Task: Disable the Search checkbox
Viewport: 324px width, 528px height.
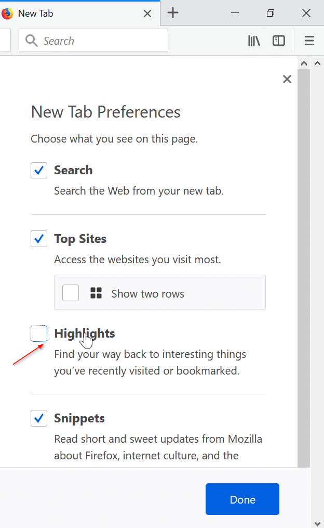Action: [x=38, y=170]
